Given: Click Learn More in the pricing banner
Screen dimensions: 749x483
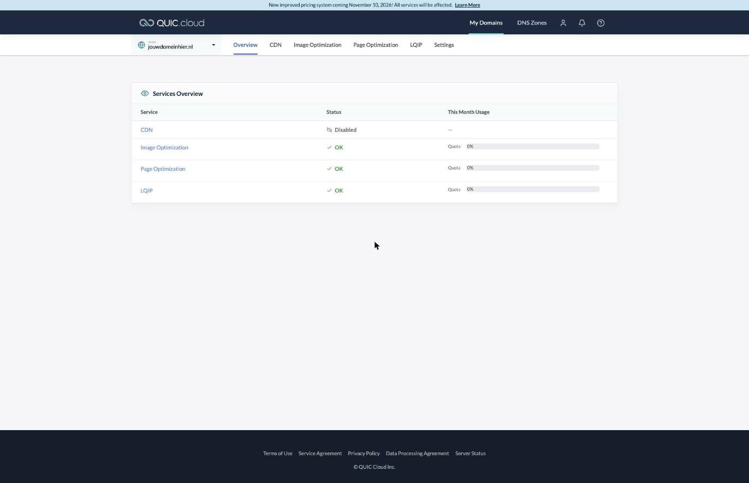Looking at the screenshot, I should pyautogui.click(x=467, y=5).
